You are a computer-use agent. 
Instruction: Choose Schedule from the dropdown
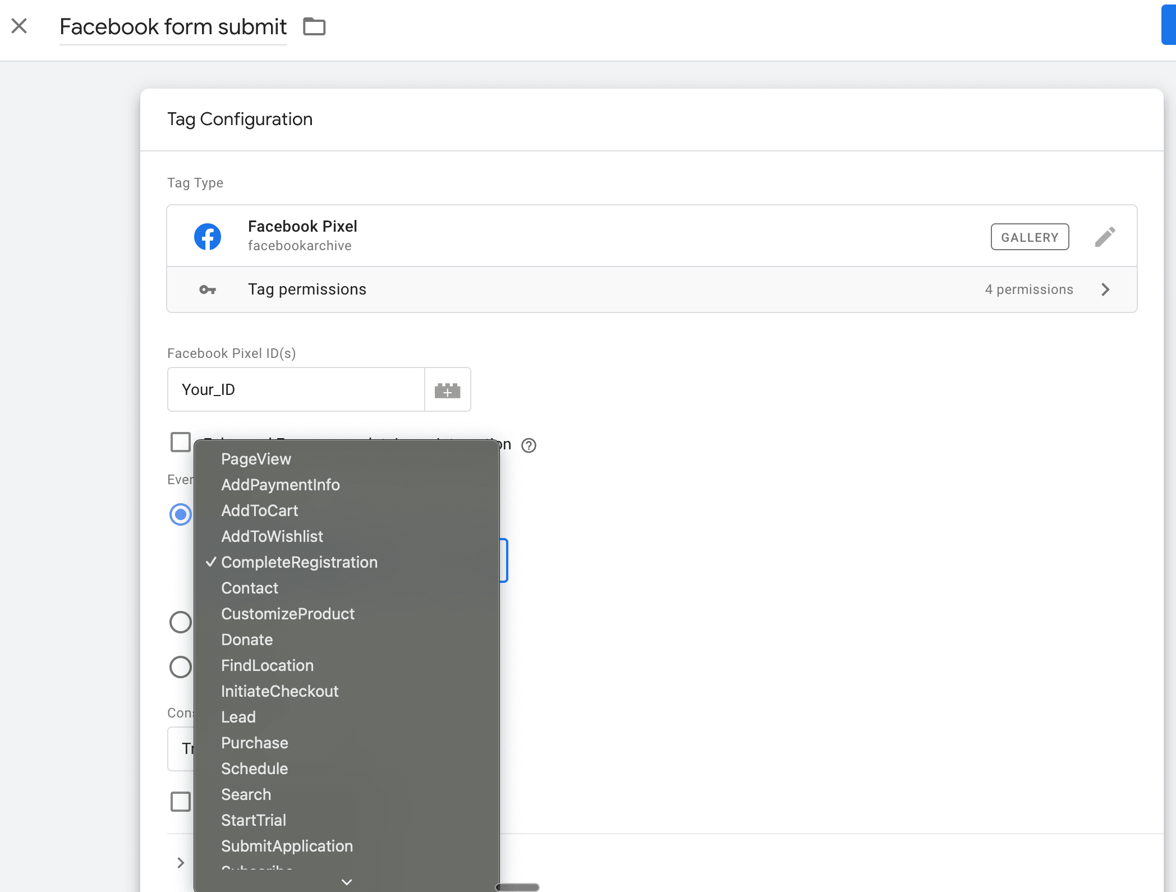tap(347, 769)
